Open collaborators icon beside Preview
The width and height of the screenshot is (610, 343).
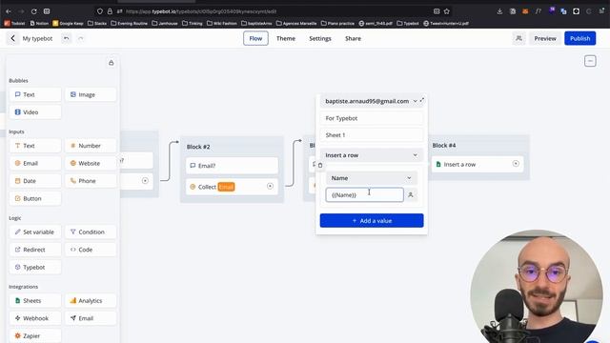pyautogui.click(x=518, y=38)
